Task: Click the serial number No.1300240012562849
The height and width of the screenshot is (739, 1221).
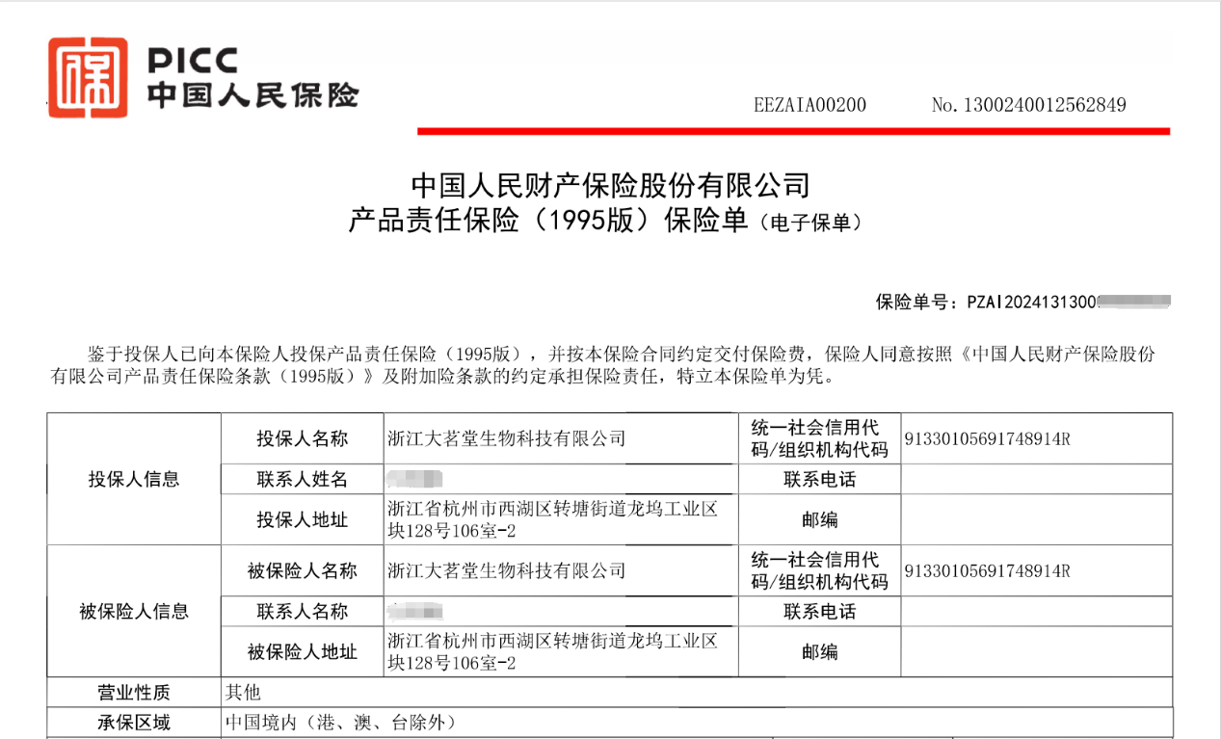Action: [x=1028, y=105]
